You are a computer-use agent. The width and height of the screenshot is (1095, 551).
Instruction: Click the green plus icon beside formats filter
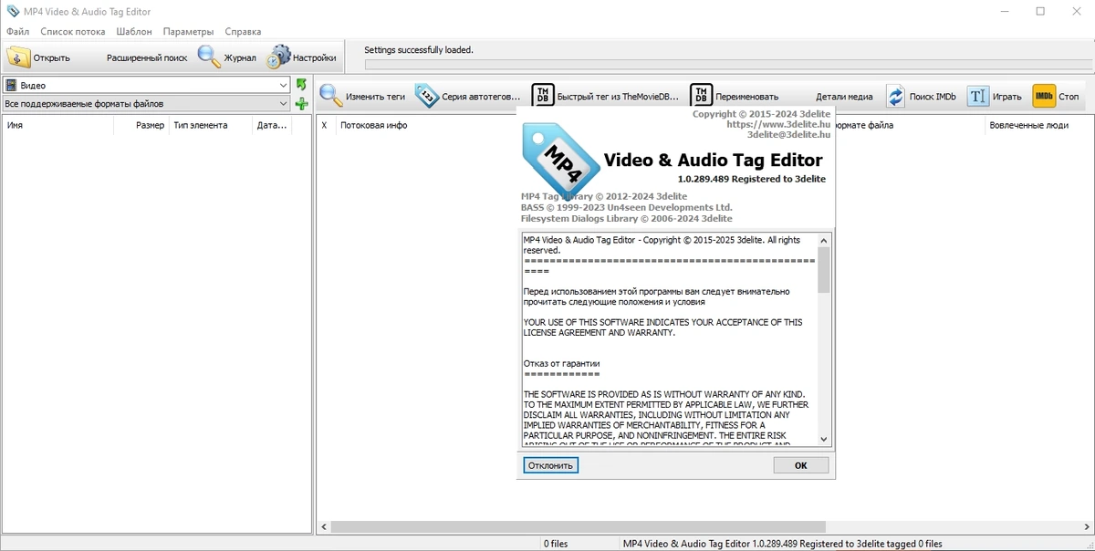tap(302, 104)
